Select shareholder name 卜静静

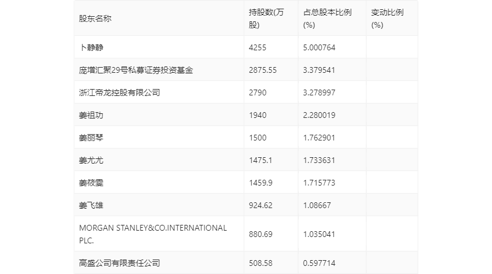(91, 47)
